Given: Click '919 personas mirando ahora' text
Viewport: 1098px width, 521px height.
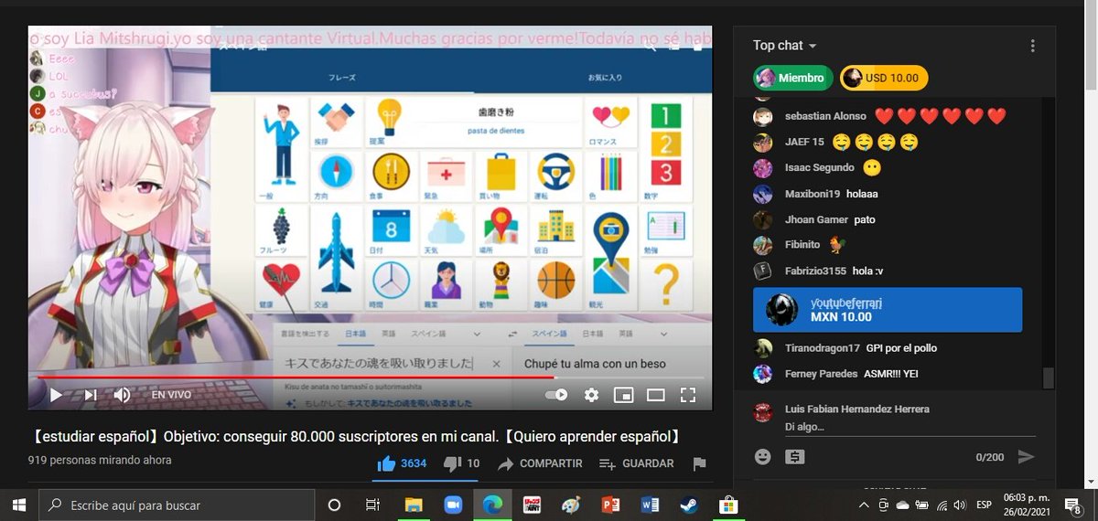Looking at the screenshot, I should [x=100, y=461].
